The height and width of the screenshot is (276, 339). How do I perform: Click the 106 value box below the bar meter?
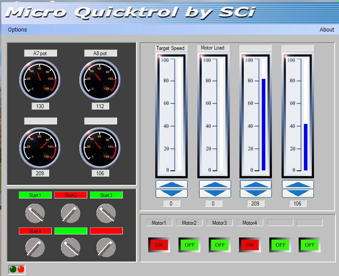coord(298,203)
